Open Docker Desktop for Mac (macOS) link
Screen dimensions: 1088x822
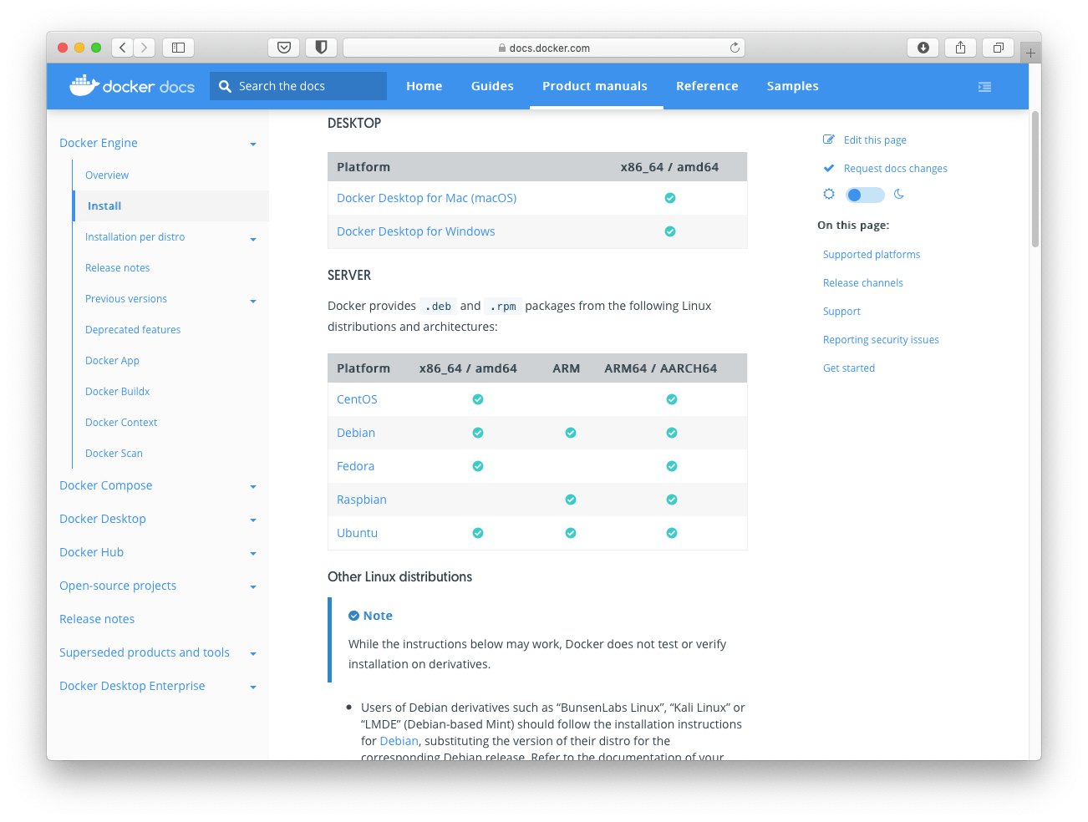point(426,198)
